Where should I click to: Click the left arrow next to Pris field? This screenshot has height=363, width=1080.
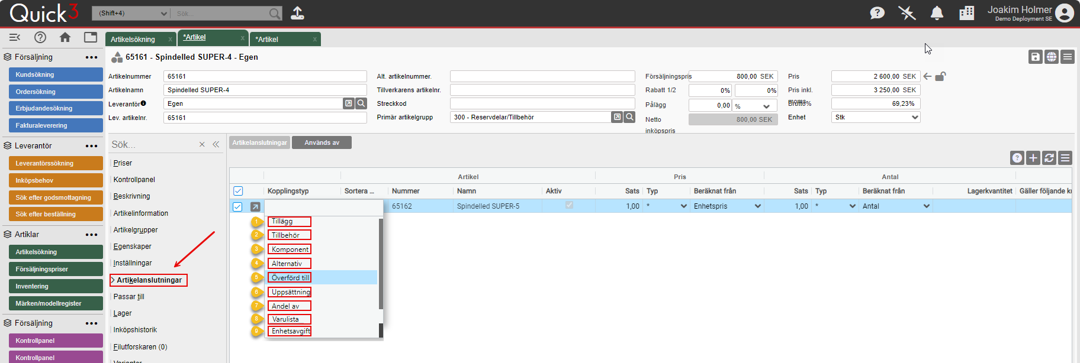[x=927, y=76]
